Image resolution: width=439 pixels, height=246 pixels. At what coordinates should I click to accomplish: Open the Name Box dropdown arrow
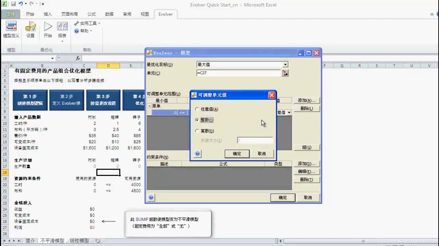pyautogui.click(x=52, y=58)
